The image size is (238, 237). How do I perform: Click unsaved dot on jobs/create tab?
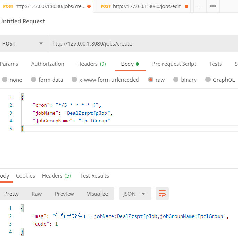pyautogui.click(x=89, y=6)
